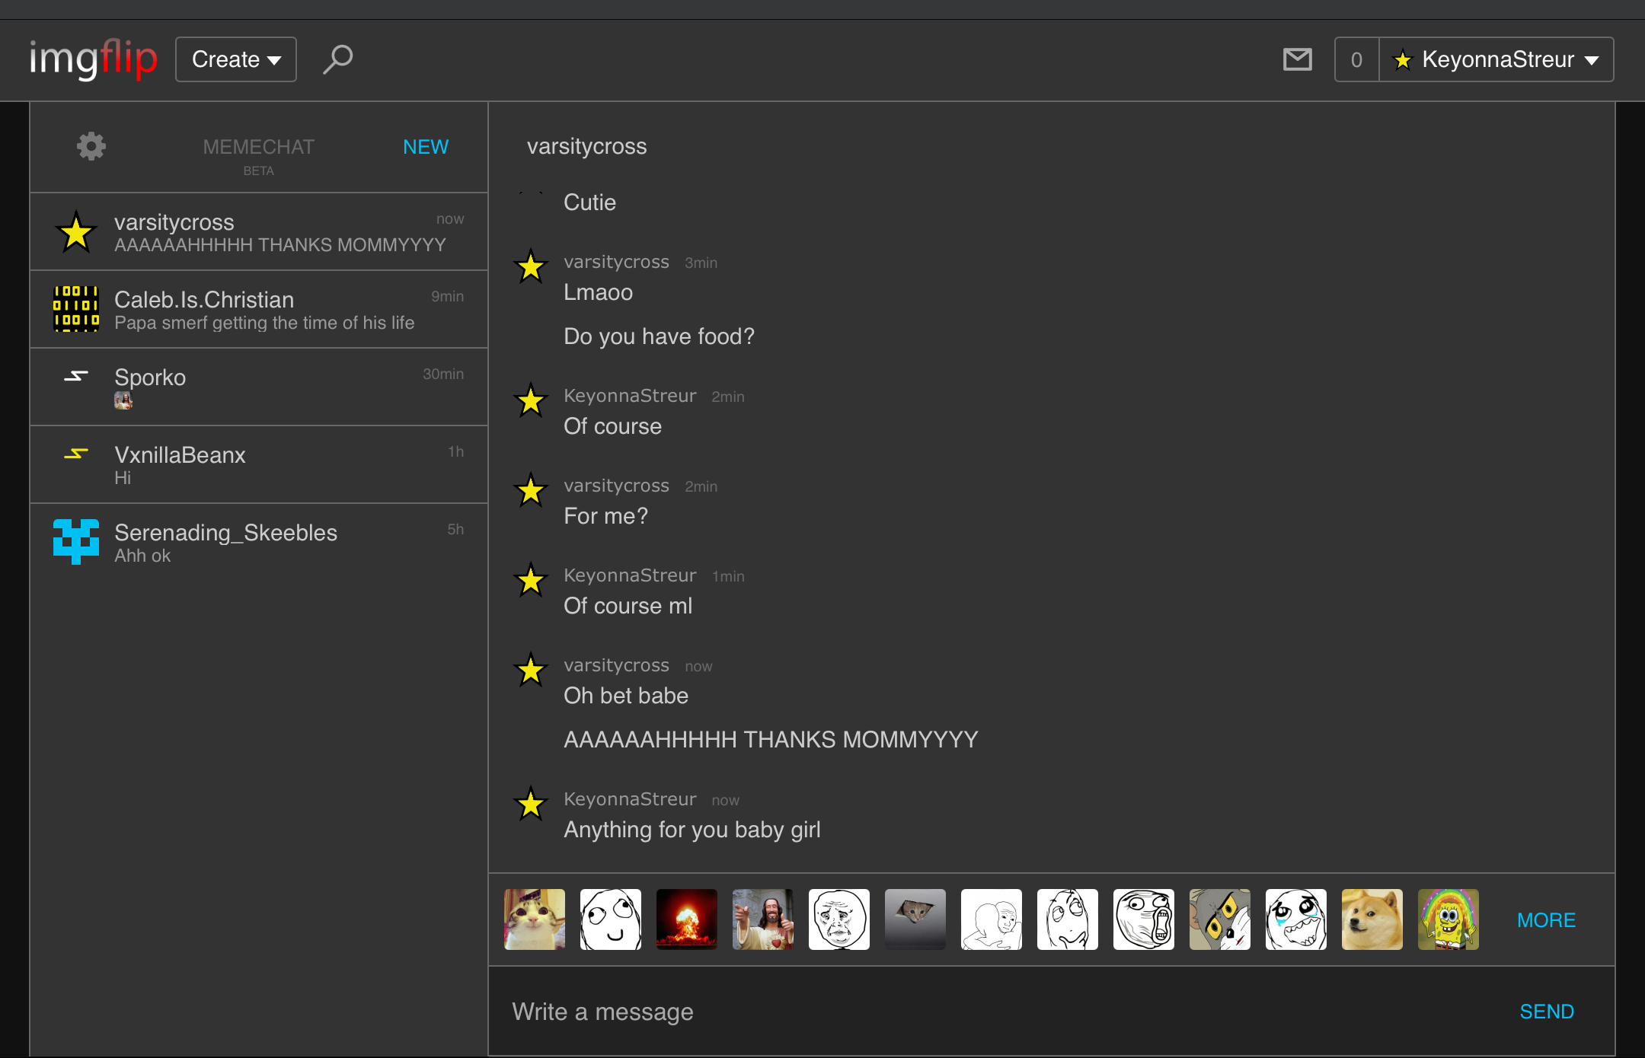Image resolution: width=1645 pixels, height=1058 pixels.
Task: Send the nuclear explosion meme
Action: [687, 919]
